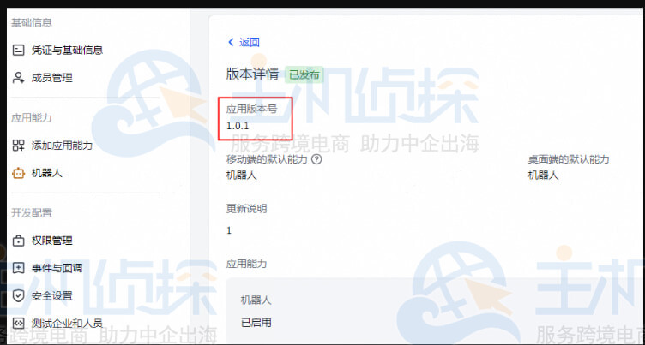Screen dimensions: 645x345
Task: Click the 应用版本号 label
Action: pyautogui.click(x=252, y=109)
